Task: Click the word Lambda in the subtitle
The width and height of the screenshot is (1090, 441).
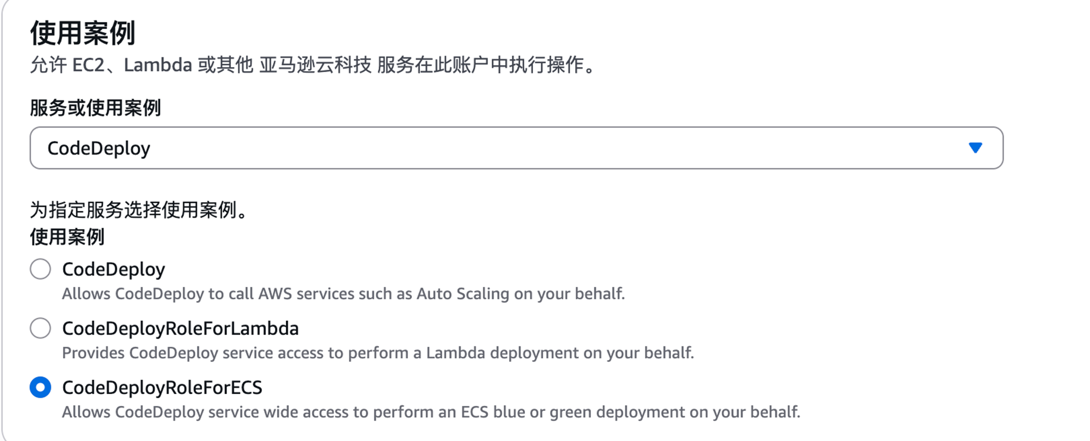Action: [x=158, y=65]
